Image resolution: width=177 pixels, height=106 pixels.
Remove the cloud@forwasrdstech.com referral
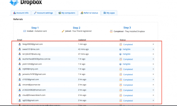tap(153, 95)
